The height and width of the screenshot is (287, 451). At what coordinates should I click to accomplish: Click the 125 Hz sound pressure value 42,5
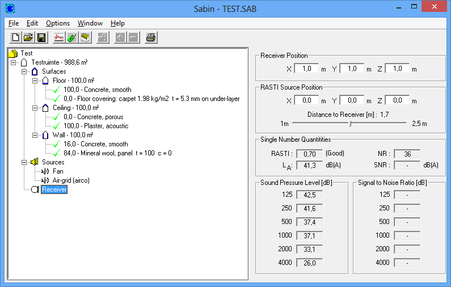(310, 195)
